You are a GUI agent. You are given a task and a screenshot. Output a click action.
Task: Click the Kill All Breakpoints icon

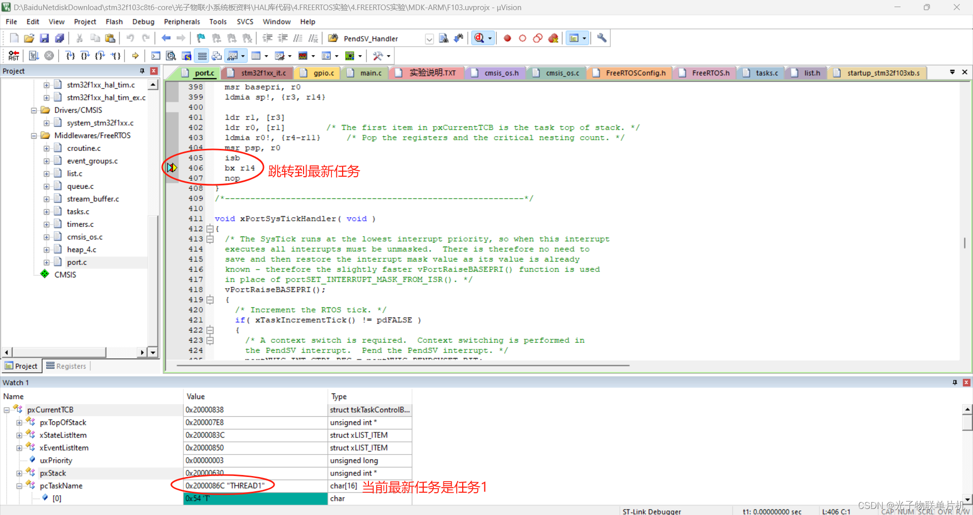click(x=553, y=38)
